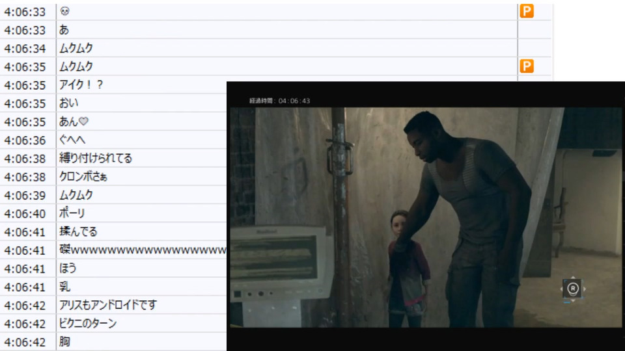
Task: Select the comment '乳'
Action: pyautogui.click(x=64, y=287)
